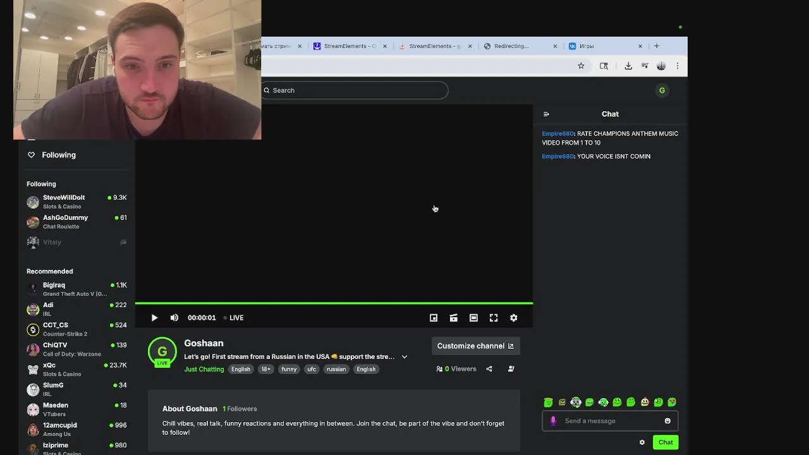The image size is (809, 455).
Task: Open the Customize channel button
Action: pos(475,346)
